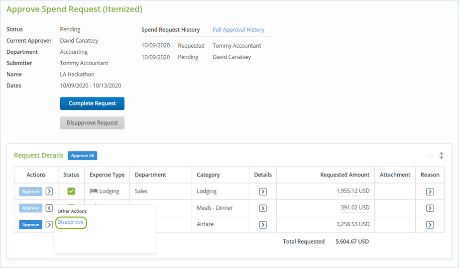Viewport: 459px width, 268px height.
Task: Click the Approve All button
Action: [83, 156]
